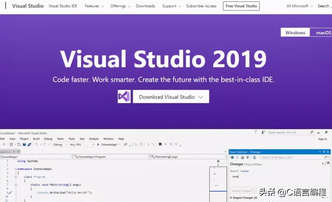Click the Free Visual Studio button
332x202 pixels.
241,6
